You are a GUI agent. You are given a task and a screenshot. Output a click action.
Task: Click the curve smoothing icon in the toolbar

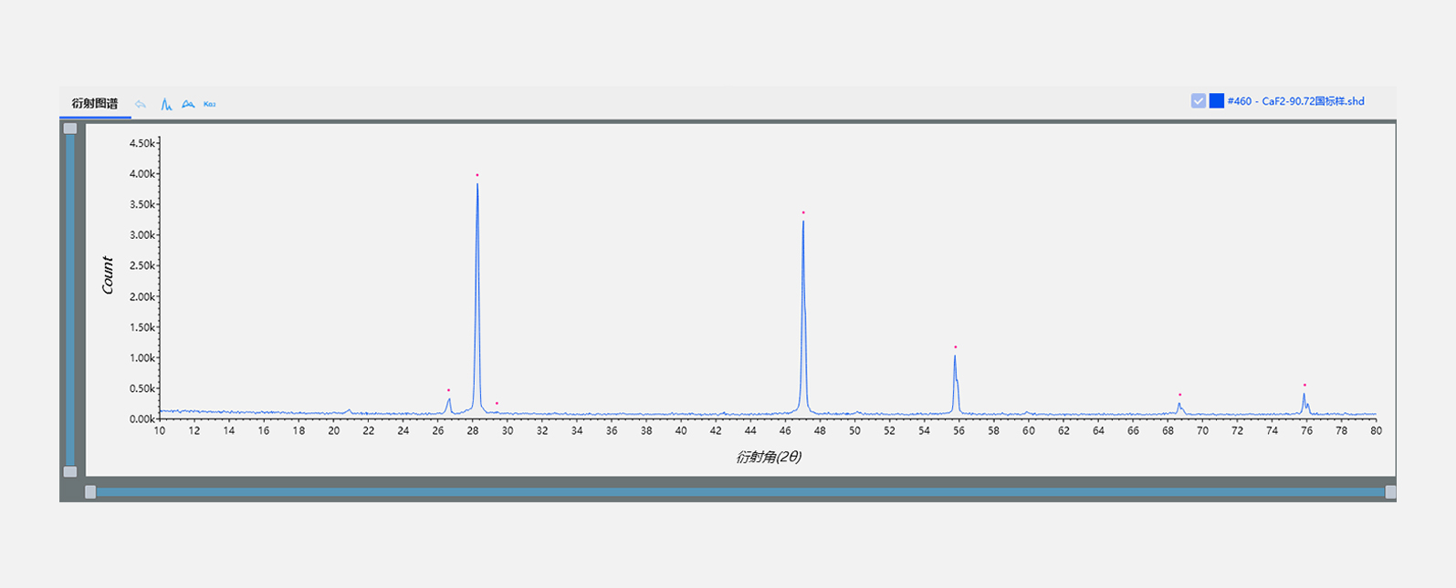point(188,104)
